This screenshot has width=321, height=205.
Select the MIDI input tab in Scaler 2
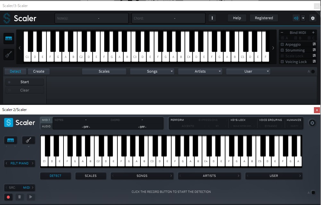46,120
